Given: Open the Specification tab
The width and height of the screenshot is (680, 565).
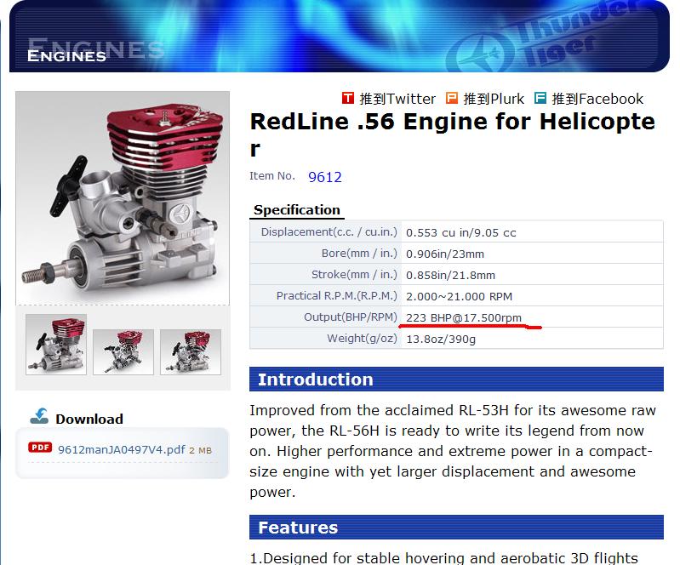Looking at the screenshot, I should click(x=296, y=210).
